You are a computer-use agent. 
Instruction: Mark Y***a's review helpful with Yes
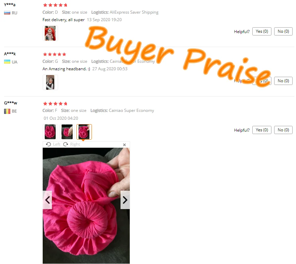(262, 31)
